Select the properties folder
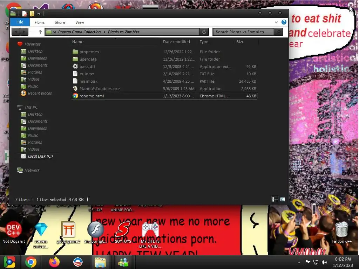 click(x=164, y=52)
